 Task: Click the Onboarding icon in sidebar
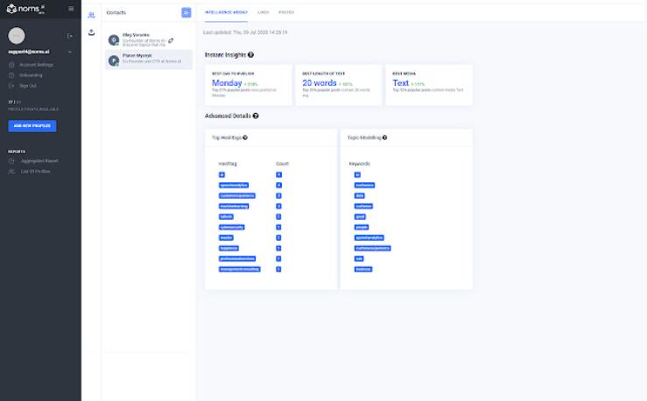pos(11,75)
